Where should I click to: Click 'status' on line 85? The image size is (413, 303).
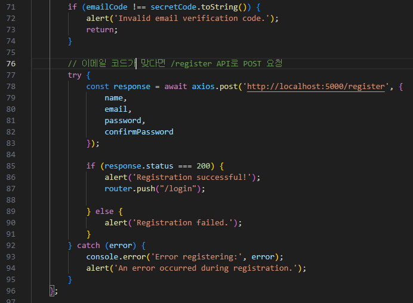159,166
